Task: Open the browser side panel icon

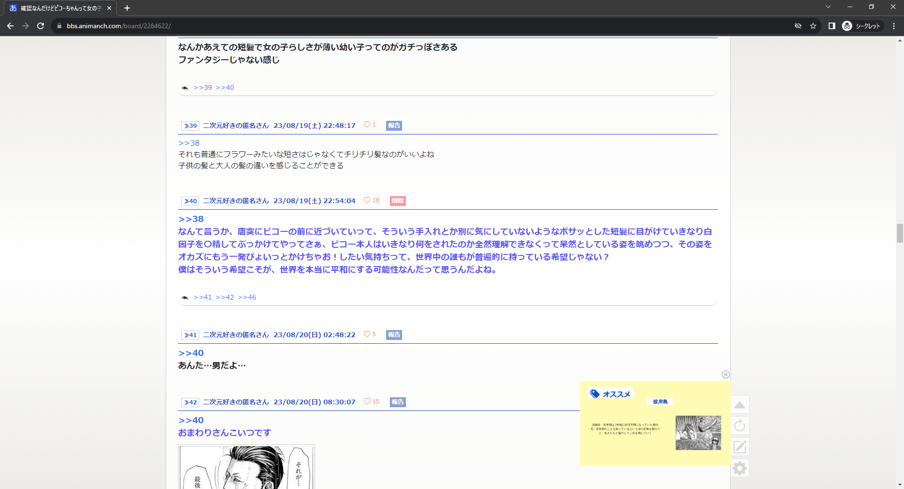Action: (832, 26)
